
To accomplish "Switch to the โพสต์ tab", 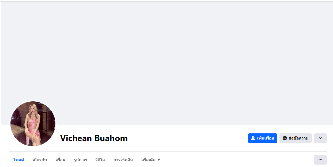I will [19, 160].
